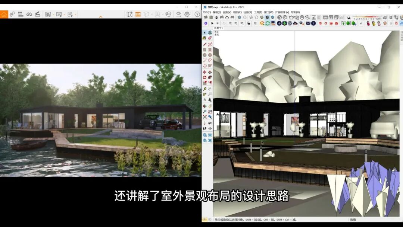This screenshot has width=403, height=227.
Task: Select the Move tool with red arrows
Action: click(204, 72)
